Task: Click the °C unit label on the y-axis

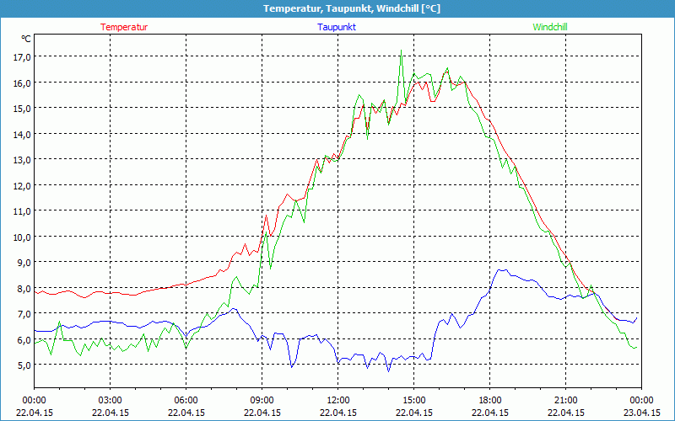Action: (26, 39)
